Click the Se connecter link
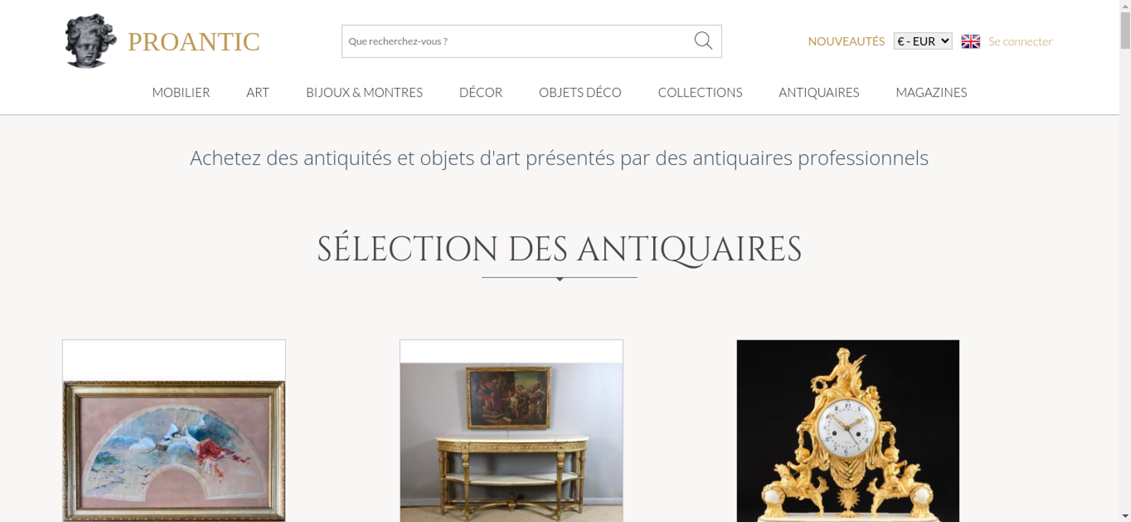 coord(1020,41)
